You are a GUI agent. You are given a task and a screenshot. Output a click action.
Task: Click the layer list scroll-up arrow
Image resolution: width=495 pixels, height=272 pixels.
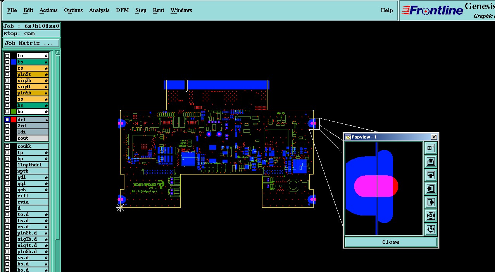57,53
